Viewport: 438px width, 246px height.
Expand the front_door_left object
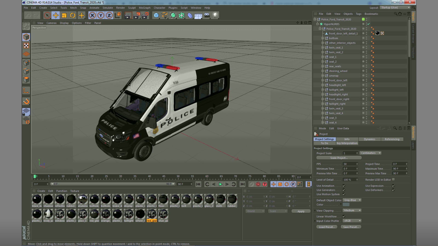point(322,80)
